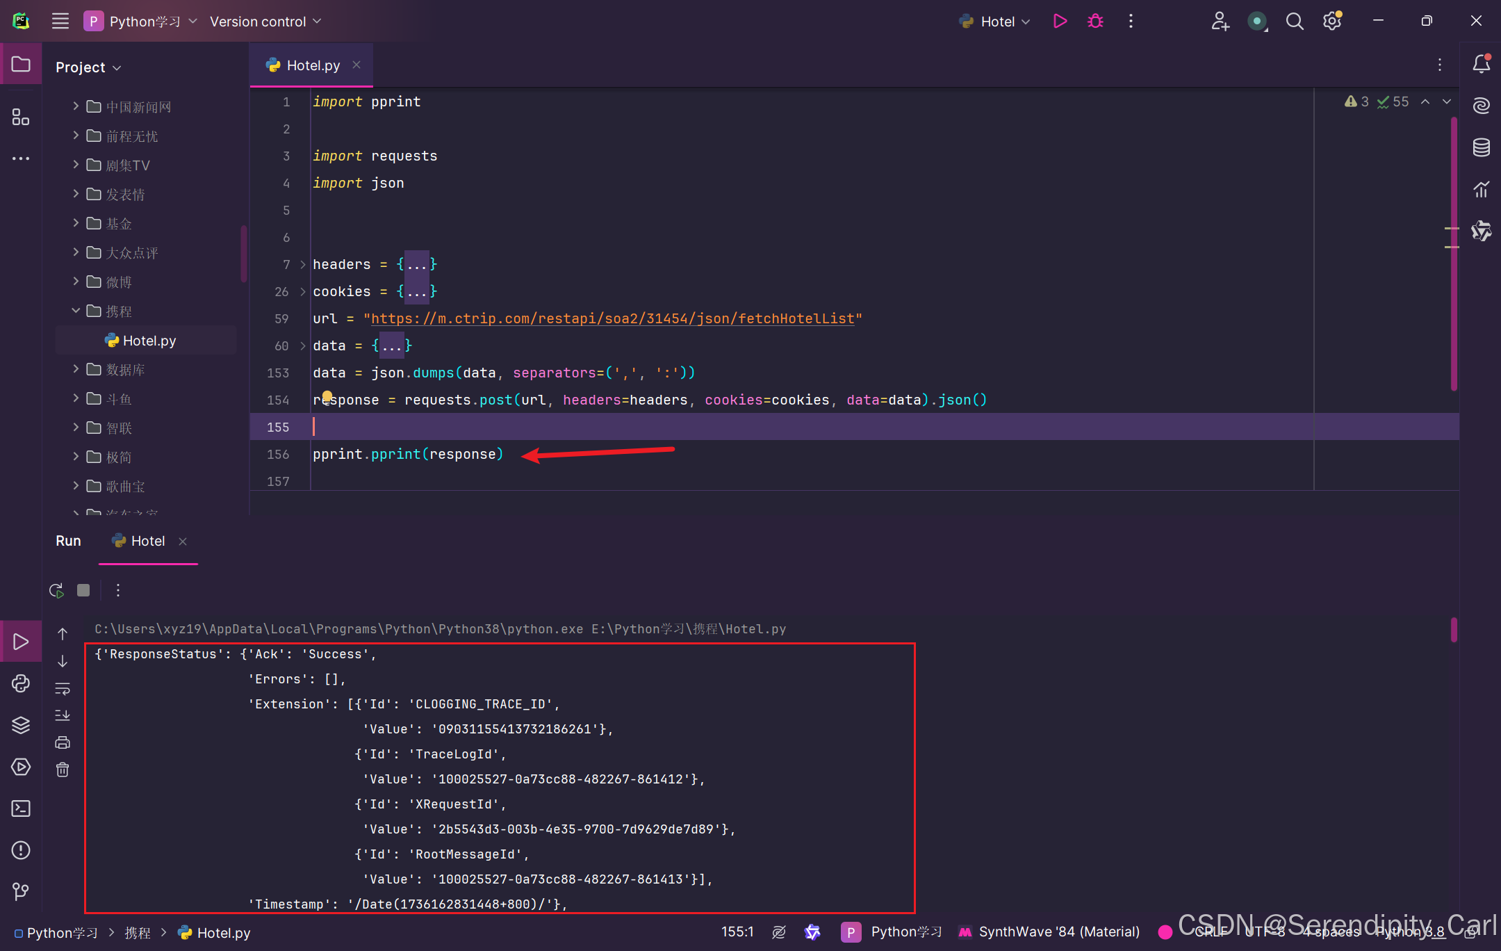Image resolution: width=1501 pixels, height=951 pixels.
Task: Switch to the Hotel.py editor tab
Action: 312,65
